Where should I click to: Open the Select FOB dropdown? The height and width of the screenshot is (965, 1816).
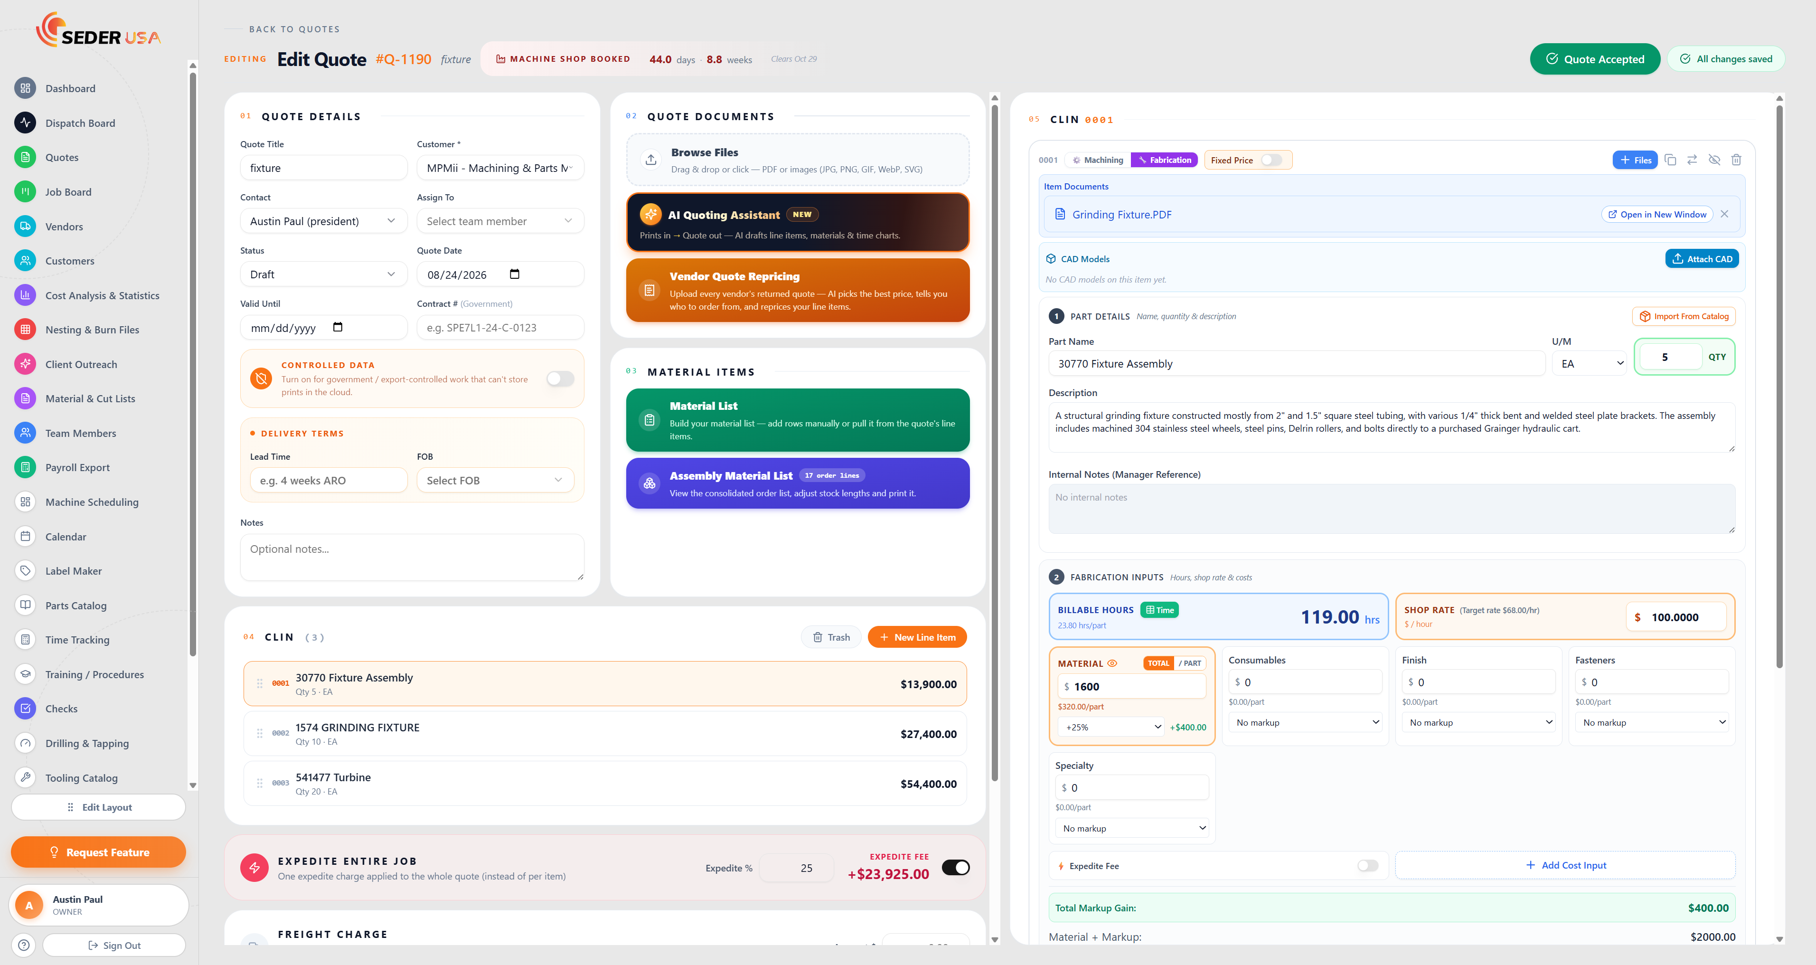pos(496,481)
